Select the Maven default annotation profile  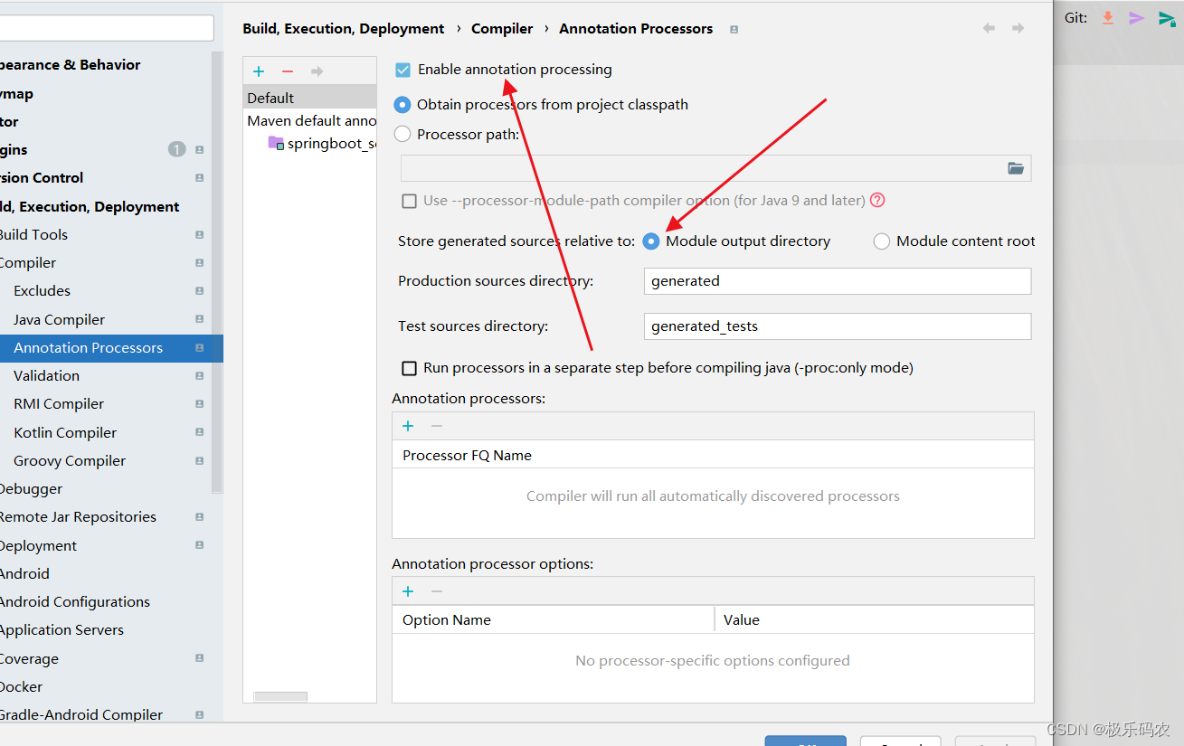point(309,120)
